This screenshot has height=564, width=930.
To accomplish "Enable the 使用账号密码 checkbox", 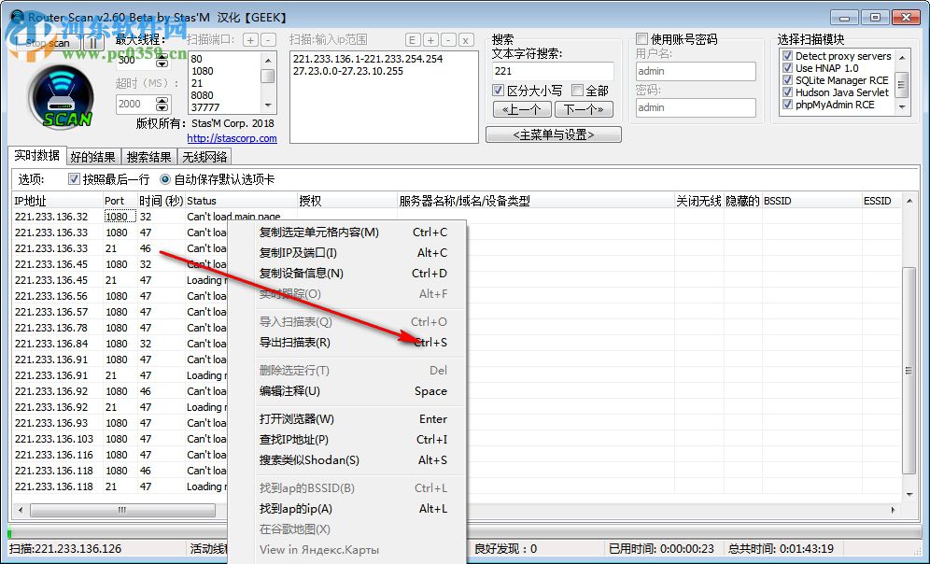I will tap(642, 37).
